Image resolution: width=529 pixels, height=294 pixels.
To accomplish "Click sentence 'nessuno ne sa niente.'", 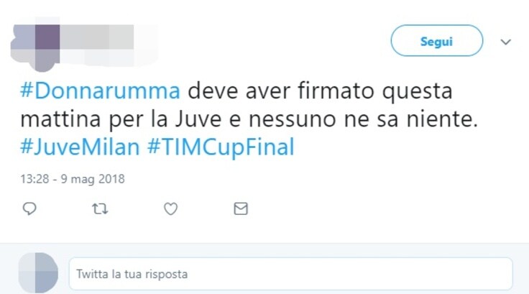I will [x=364, y=119].
